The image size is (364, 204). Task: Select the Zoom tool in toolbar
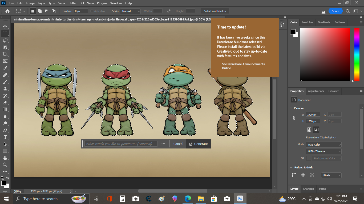click(x=5, y=165)
